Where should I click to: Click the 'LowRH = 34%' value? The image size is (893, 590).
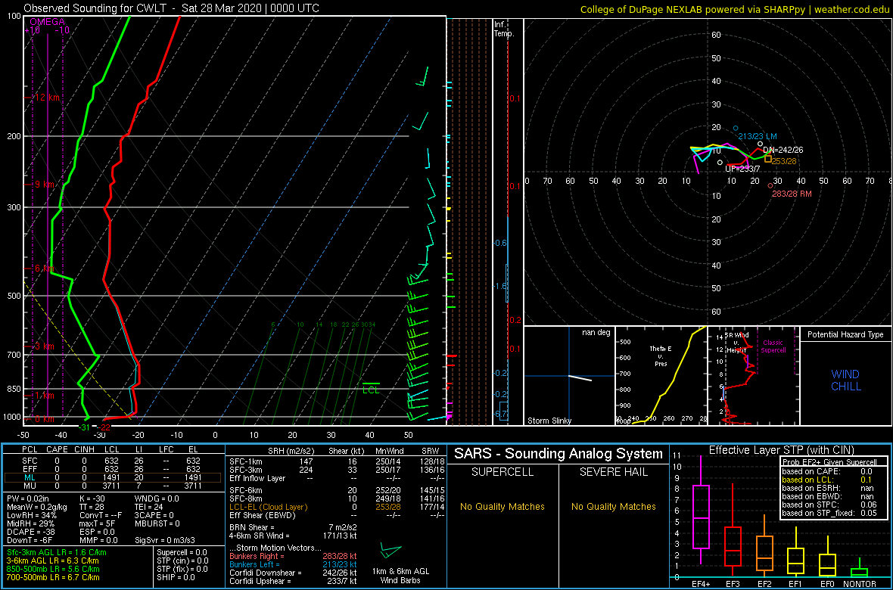coord(30,516)
